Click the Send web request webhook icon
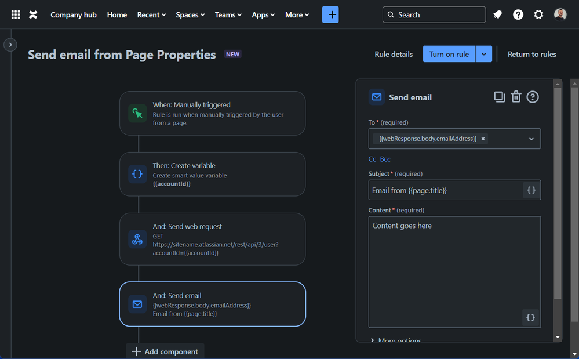Screen dimensions: 579x359 137,239
